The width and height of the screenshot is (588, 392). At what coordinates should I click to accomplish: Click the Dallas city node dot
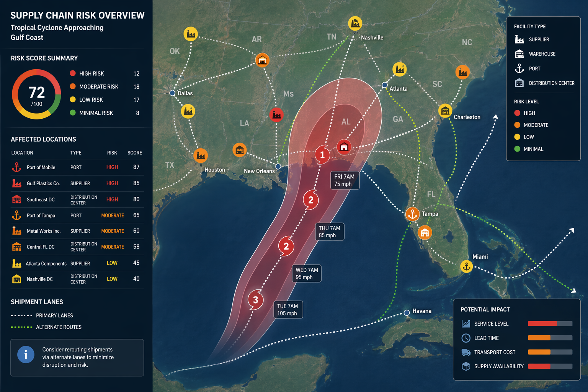pos(173,93)
